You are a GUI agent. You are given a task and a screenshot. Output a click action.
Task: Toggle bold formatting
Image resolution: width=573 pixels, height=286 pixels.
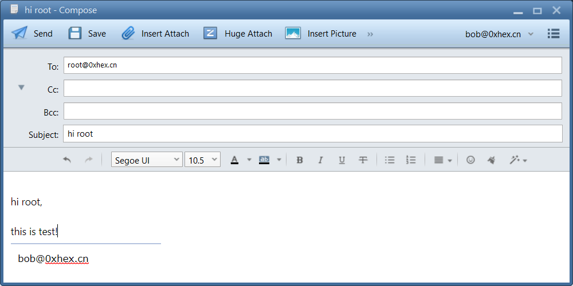click(x=299, y=160)
